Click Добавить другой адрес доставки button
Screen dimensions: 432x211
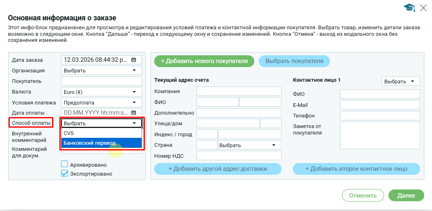click(218, 169)
